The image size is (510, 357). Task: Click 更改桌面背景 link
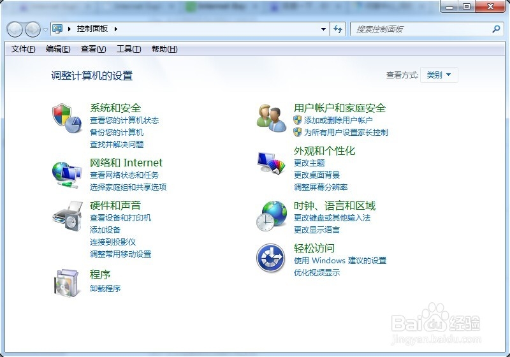(317, 175)
